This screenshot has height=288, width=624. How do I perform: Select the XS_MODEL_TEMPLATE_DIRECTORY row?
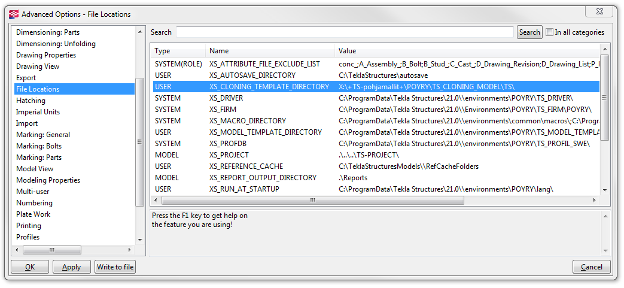tap(375, 132)
